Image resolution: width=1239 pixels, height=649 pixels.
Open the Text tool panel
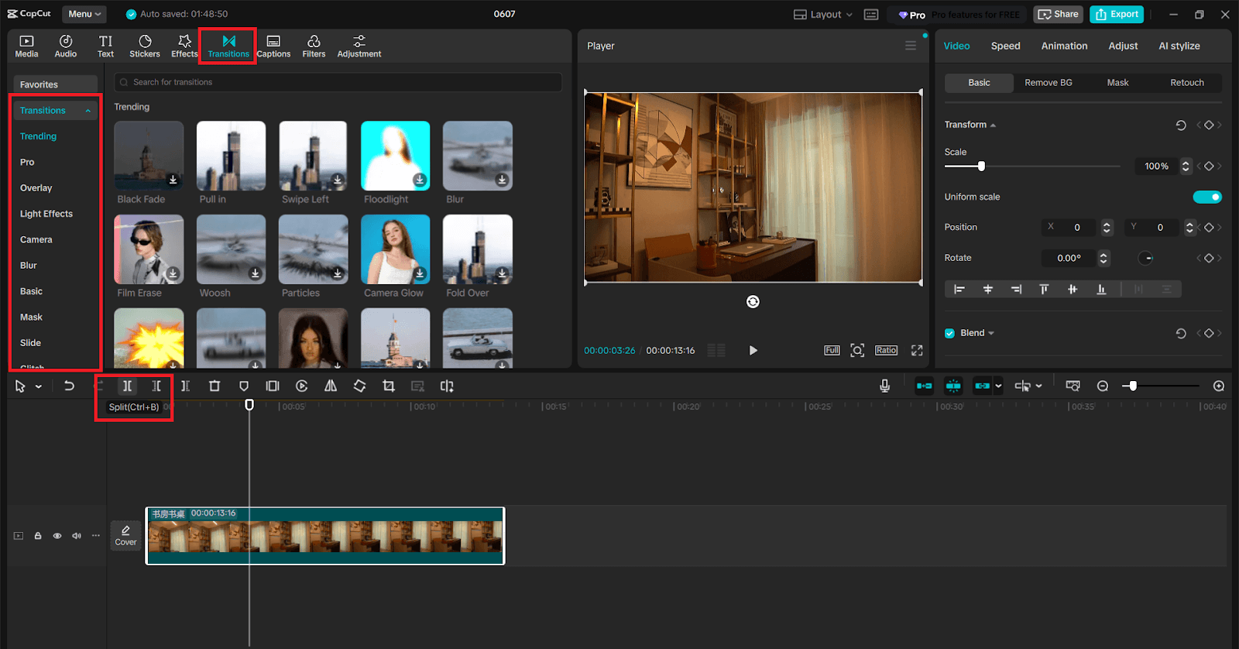point(105,46)
